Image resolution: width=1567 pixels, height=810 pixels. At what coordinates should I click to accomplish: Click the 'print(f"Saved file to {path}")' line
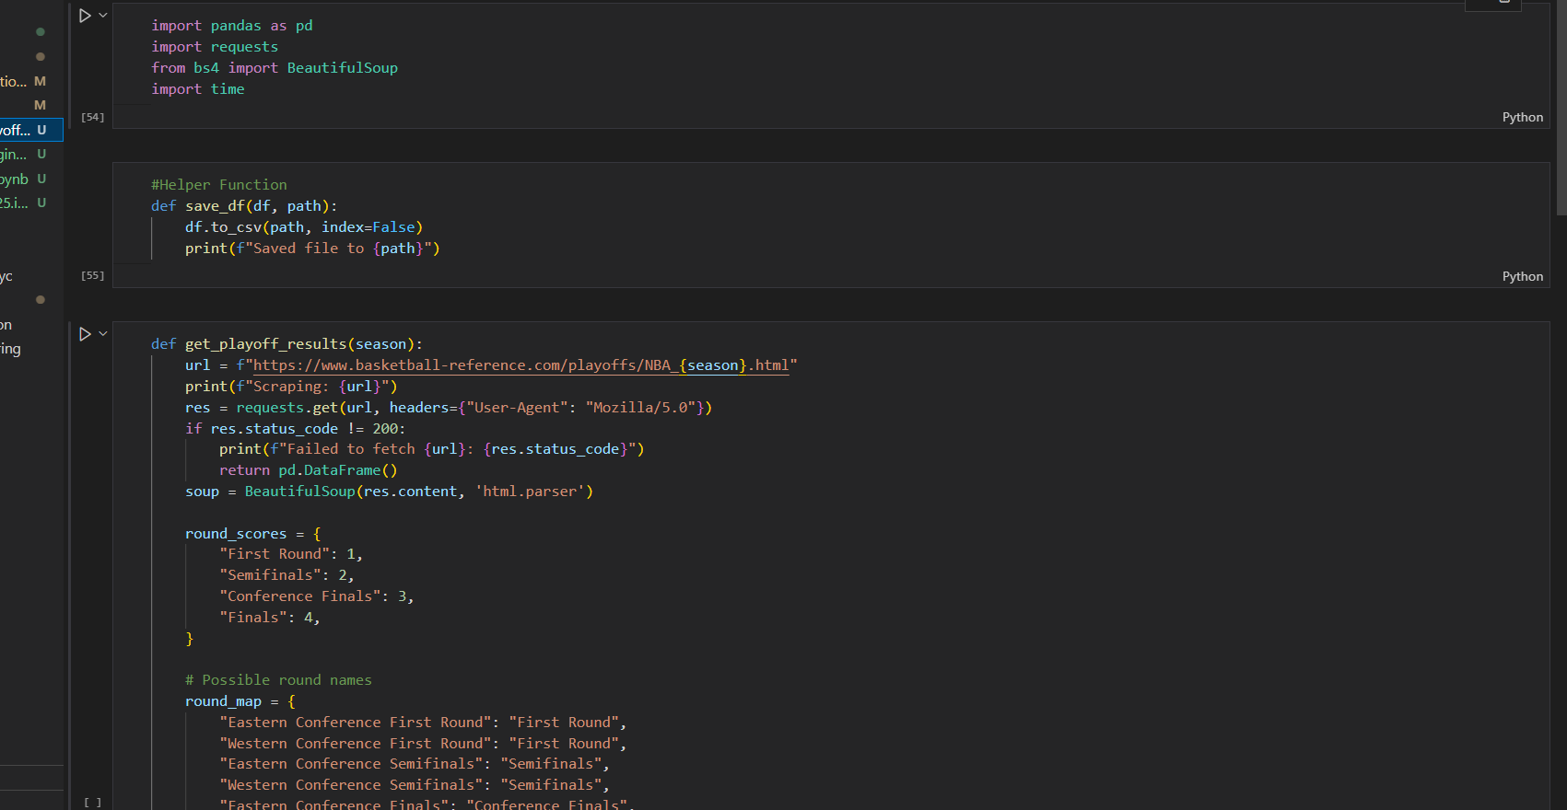coord(312,249)
